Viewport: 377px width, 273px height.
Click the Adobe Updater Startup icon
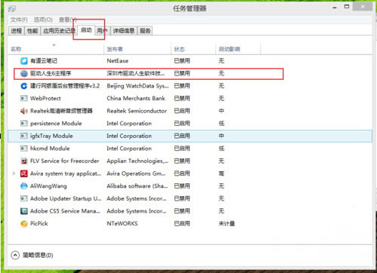24,198
